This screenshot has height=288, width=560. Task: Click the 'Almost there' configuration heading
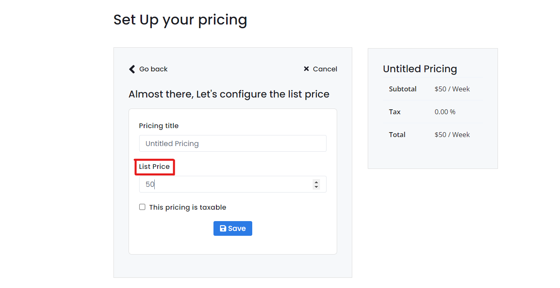(229, 94)
